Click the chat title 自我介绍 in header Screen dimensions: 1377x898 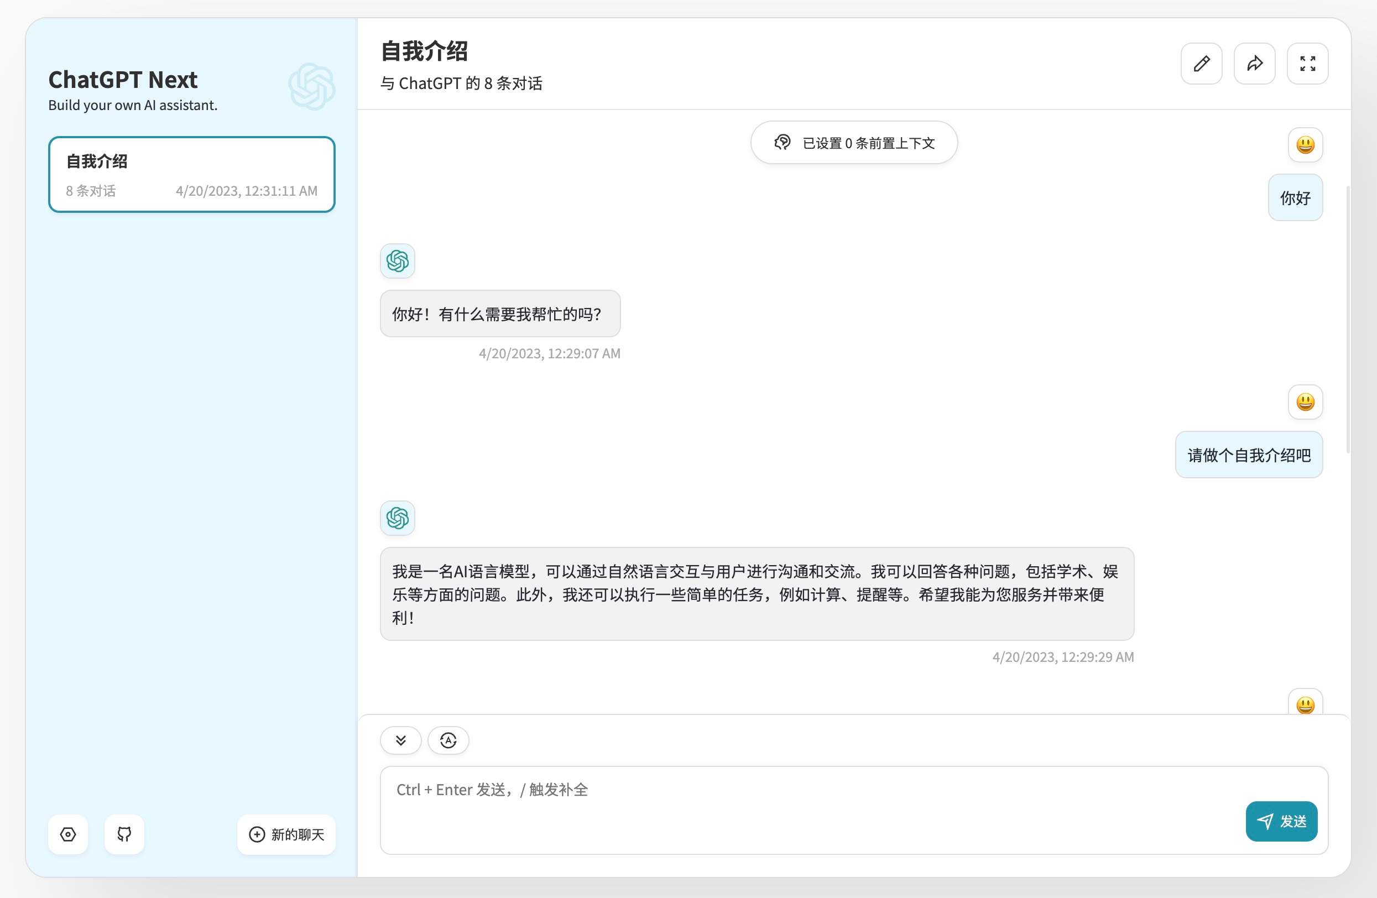(424, 51)
